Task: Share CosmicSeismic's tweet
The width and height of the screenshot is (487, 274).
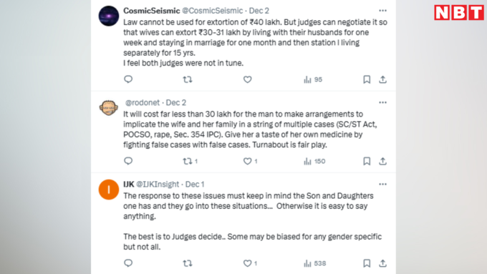Action: [382, 79]
